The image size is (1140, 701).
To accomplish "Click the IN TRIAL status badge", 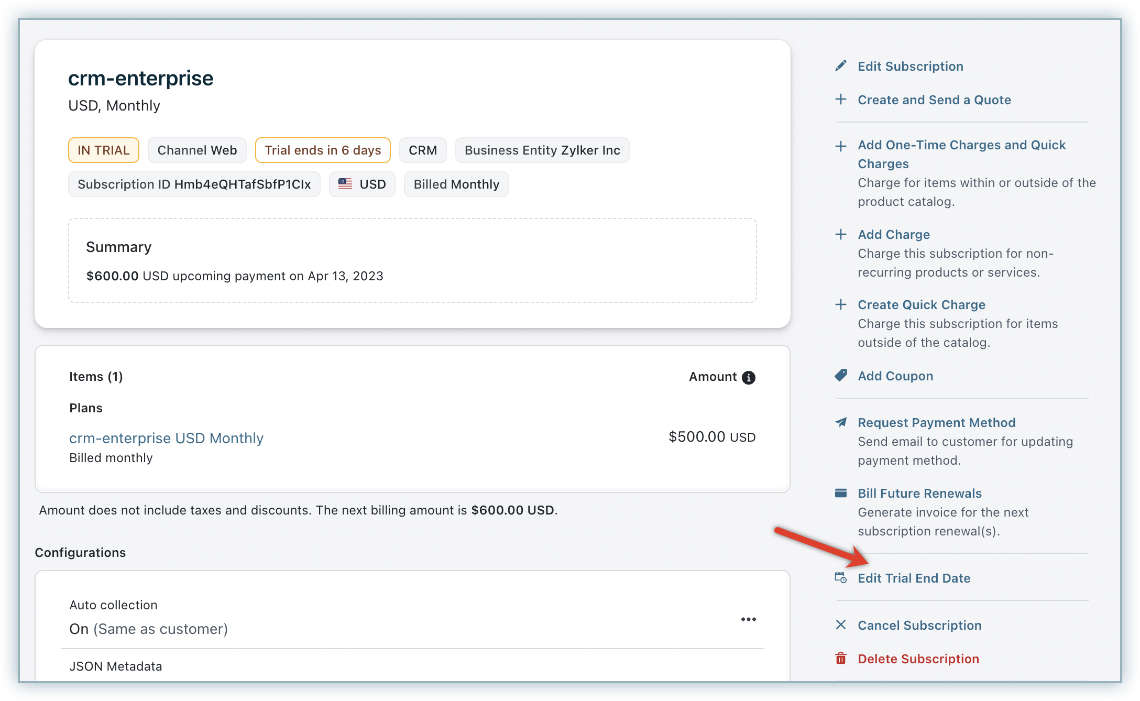I will [x=103, y=150].
